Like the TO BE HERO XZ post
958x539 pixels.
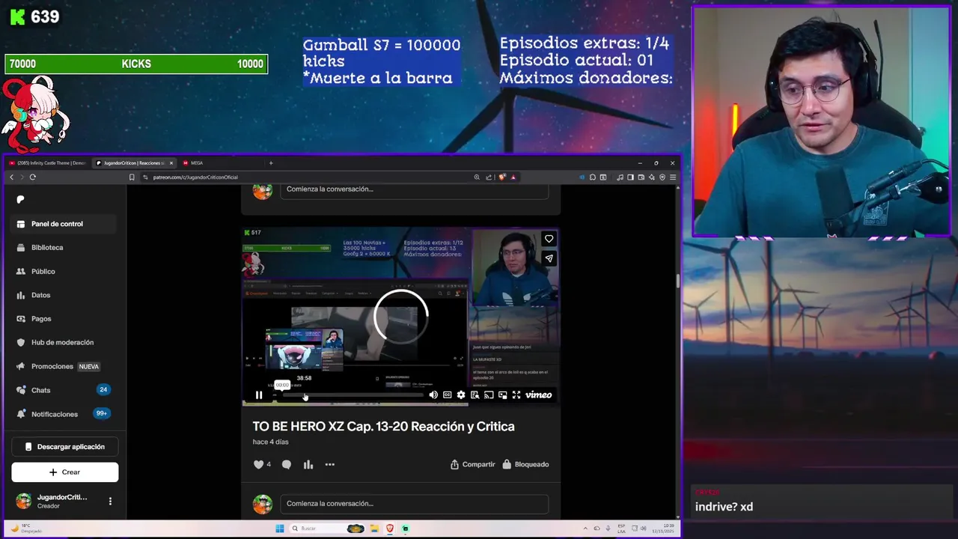[259, 464]
